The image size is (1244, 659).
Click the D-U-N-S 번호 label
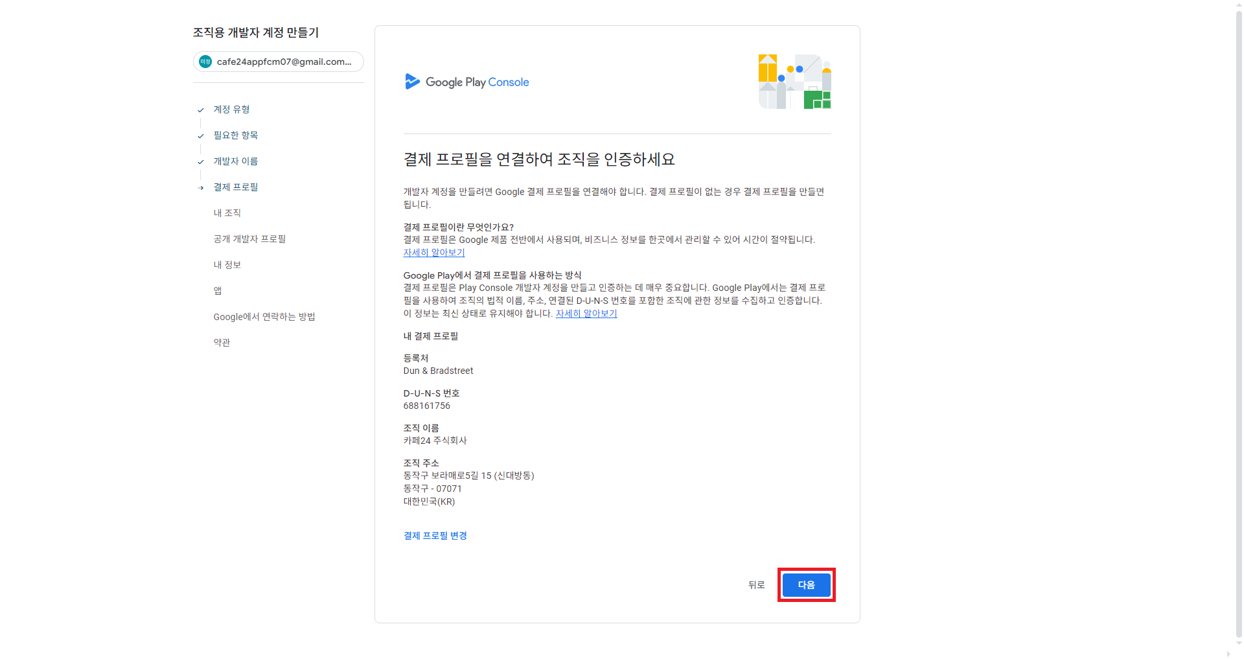click(431, 393)
